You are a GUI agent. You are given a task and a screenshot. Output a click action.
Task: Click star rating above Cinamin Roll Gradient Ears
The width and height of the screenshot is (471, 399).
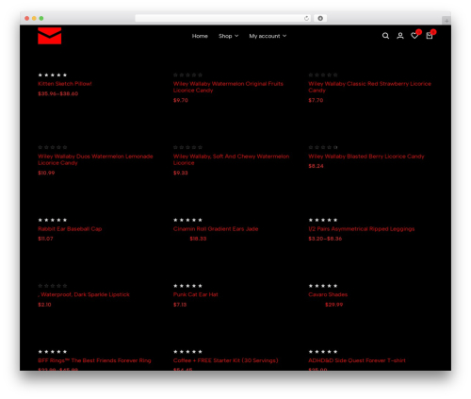point(187,220)
